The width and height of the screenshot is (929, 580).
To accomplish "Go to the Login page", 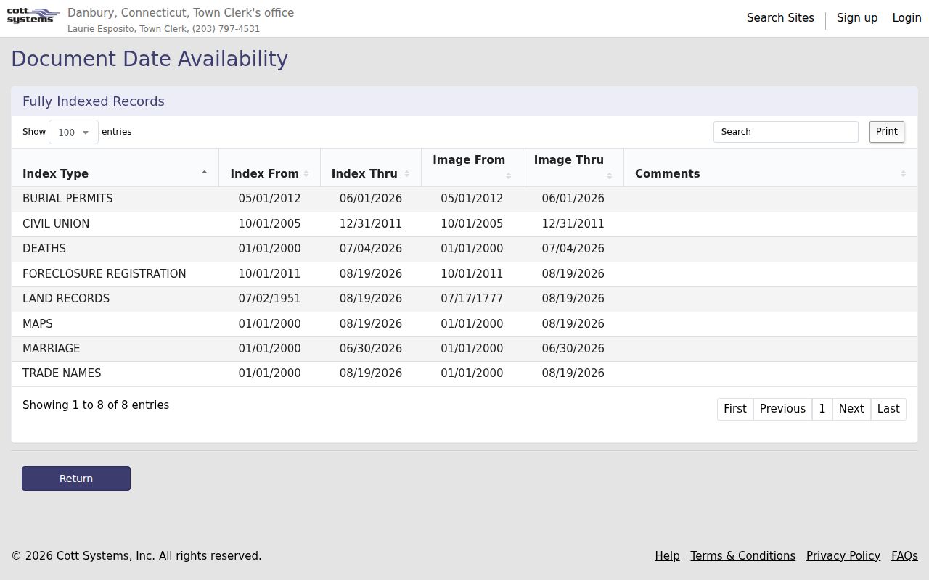I will click(x=907, y=18).
